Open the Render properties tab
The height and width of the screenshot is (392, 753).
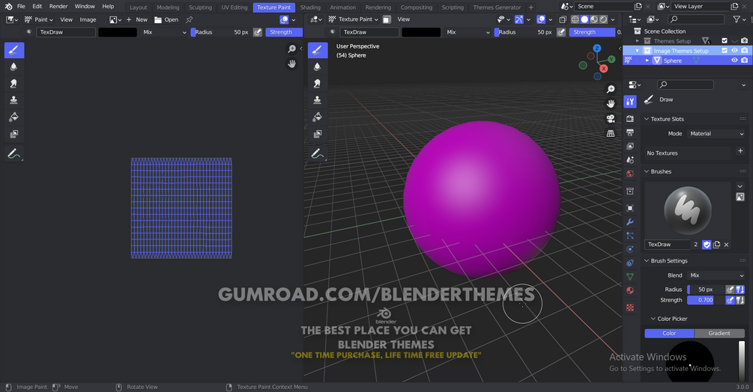coord(630,118)
